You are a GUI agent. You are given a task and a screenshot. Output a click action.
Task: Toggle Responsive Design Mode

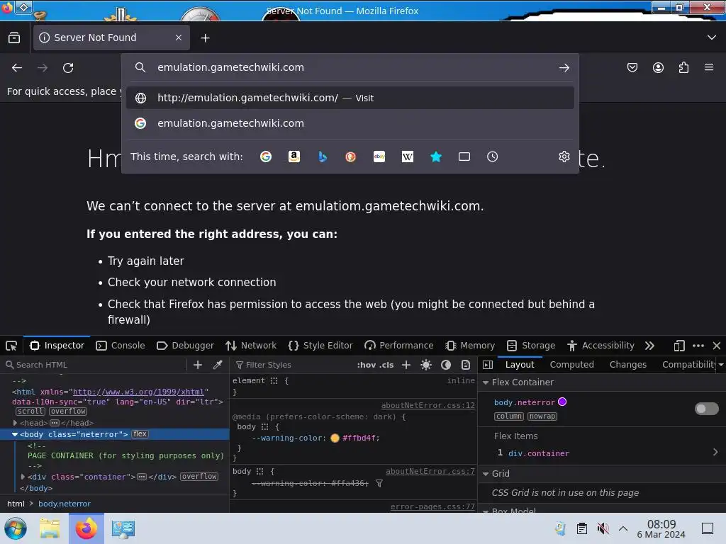678,346
